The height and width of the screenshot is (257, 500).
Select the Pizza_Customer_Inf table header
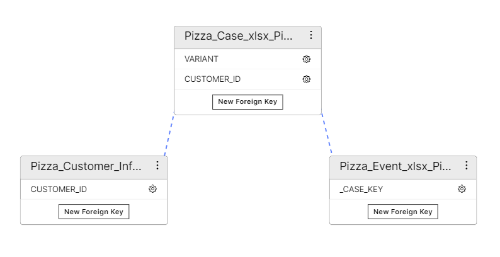click(x=86, y=166)
